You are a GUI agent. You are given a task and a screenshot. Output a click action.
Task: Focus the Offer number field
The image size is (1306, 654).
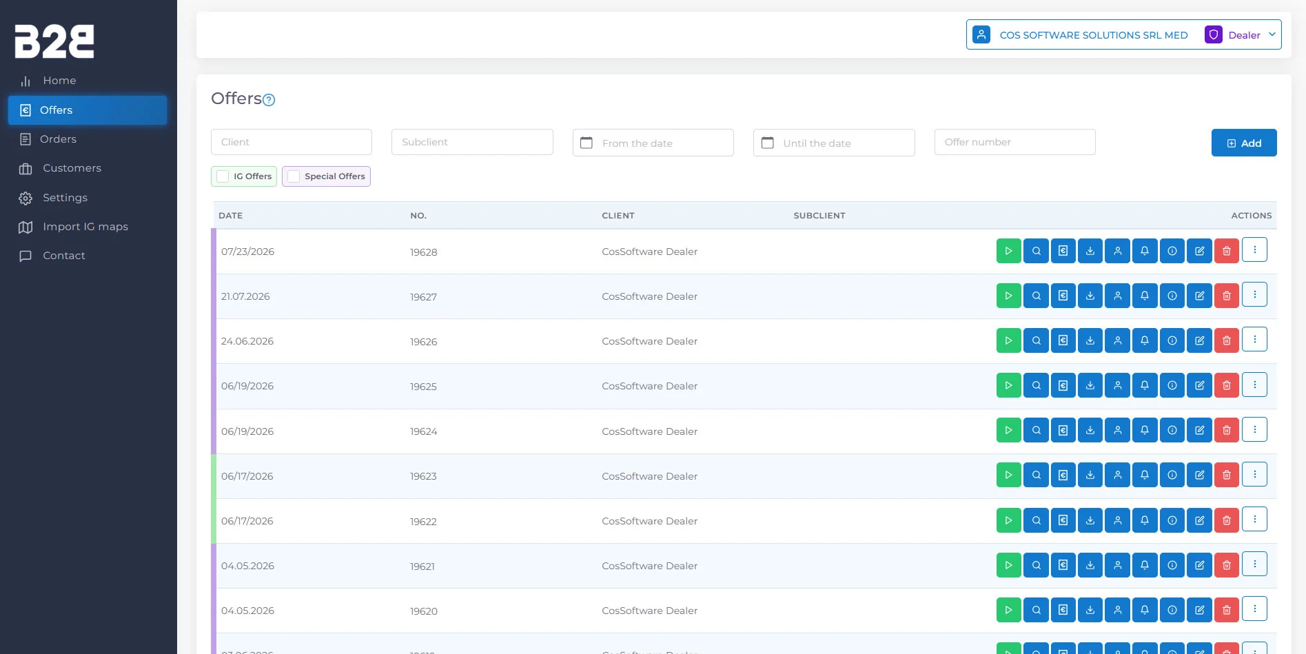tap(1014, 142)
